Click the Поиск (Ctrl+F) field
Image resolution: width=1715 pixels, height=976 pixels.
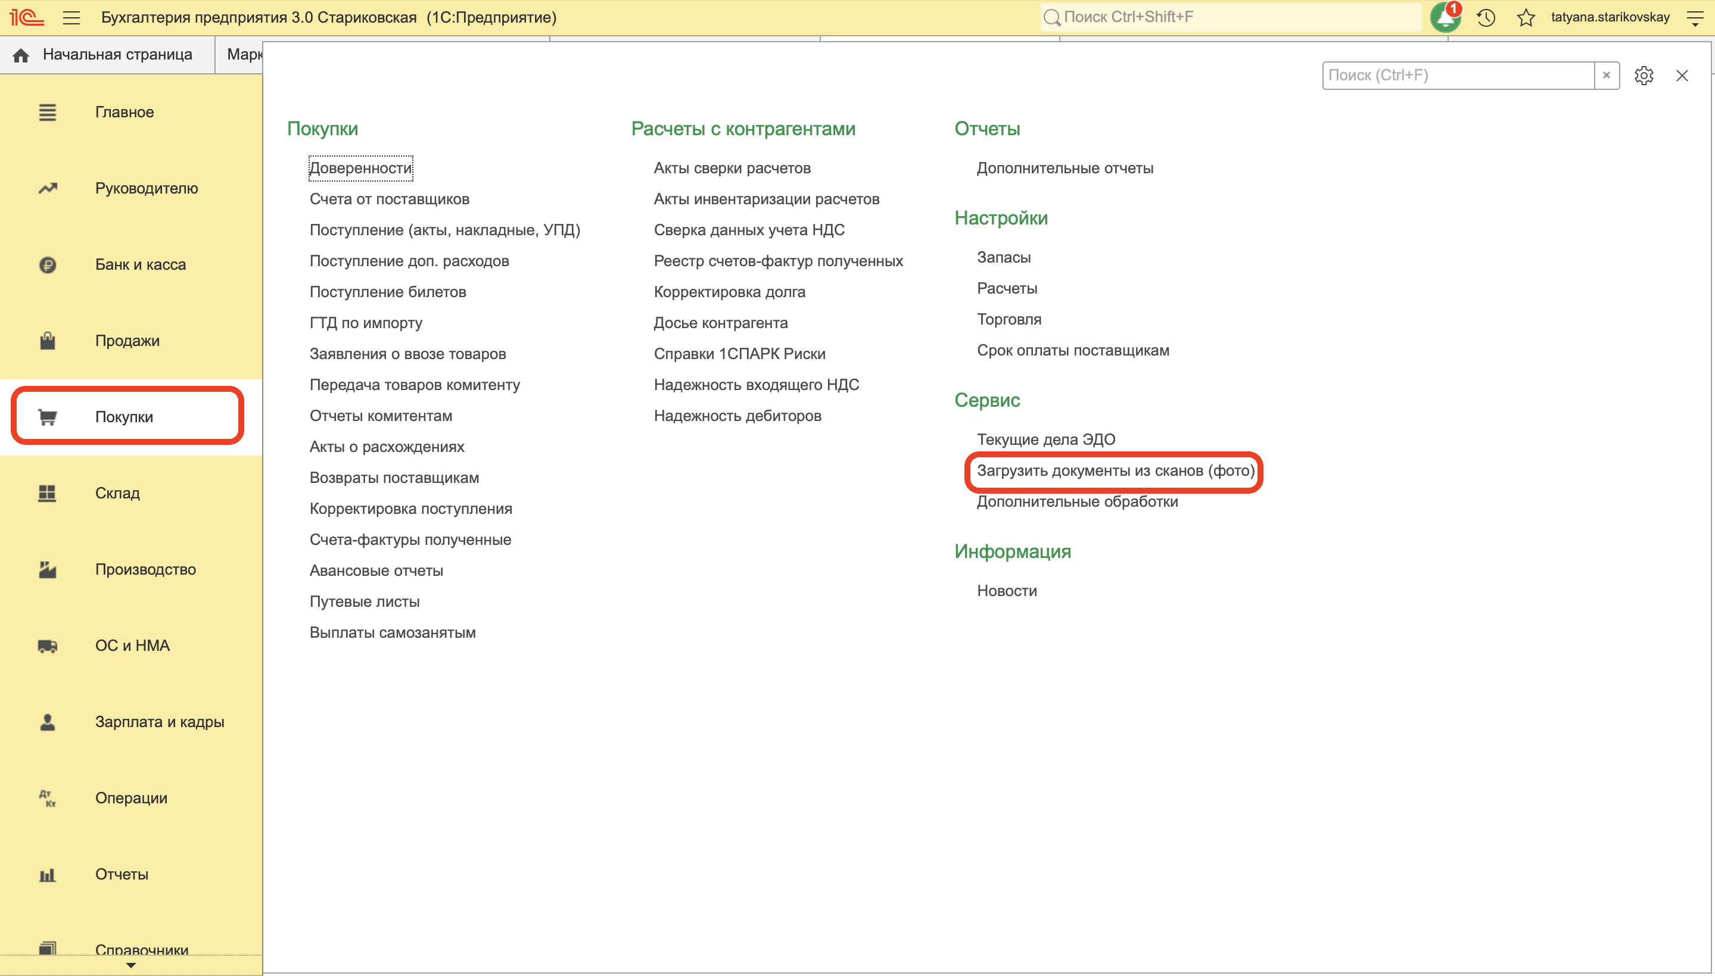point(1458,76)
